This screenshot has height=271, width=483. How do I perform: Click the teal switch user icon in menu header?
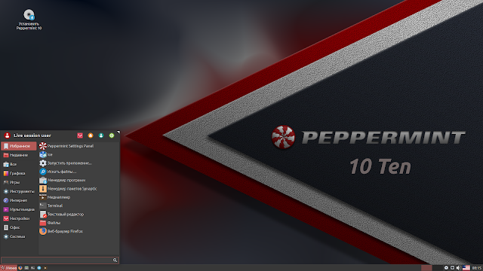pyautogui.click(x=101, y=135)
